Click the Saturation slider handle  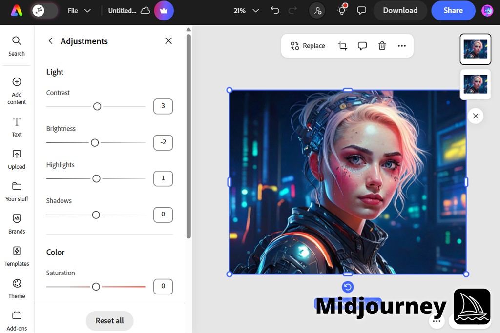[x=96, y=287]
